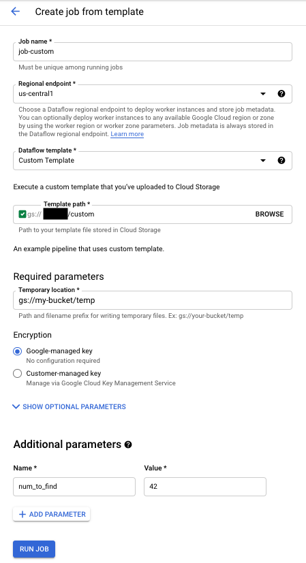Expand SHOW OPTIONAL PARAMETERS section
This screenshot has width=306, height=563.
click(69, 407)
